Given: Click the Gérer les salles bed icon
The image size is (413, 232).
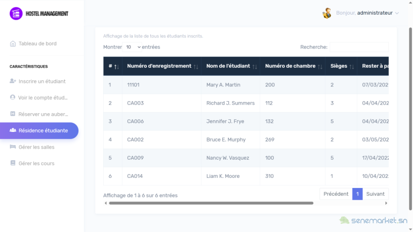Looking at the screenshot, I should pos(13,147).
